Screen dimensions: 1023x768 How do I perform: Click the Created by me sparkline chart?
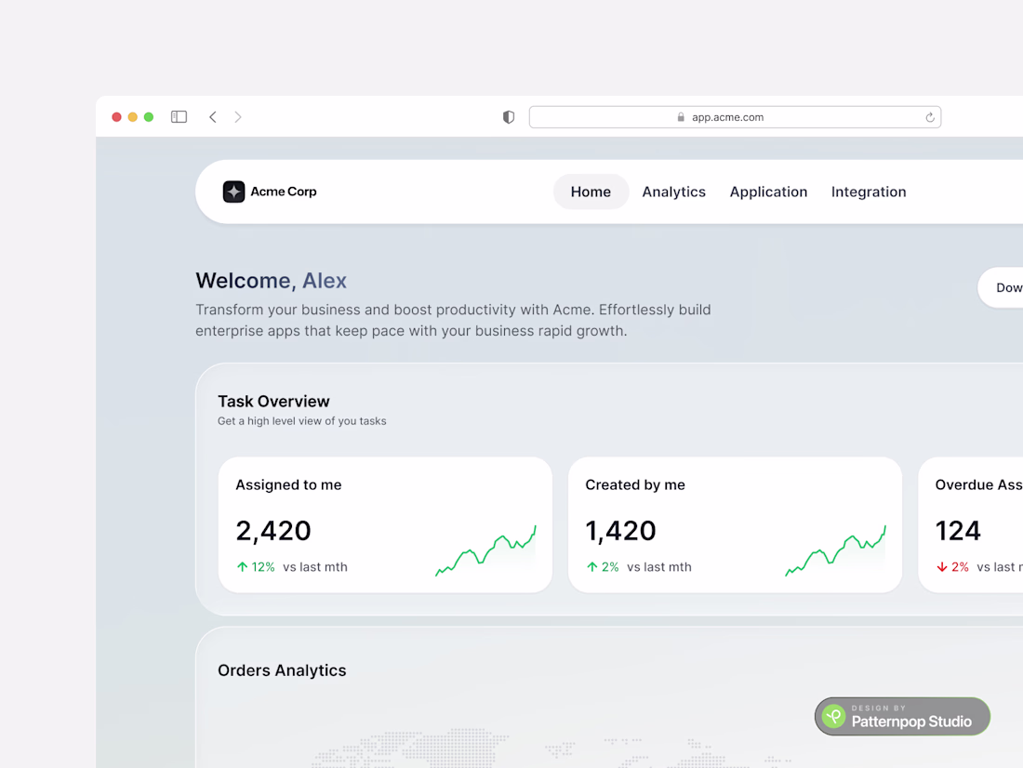click(x=836, y=551)
